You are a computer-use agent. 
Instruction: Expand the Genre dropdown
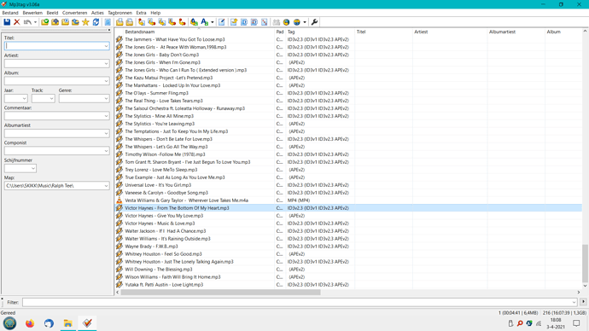[106, 99]
